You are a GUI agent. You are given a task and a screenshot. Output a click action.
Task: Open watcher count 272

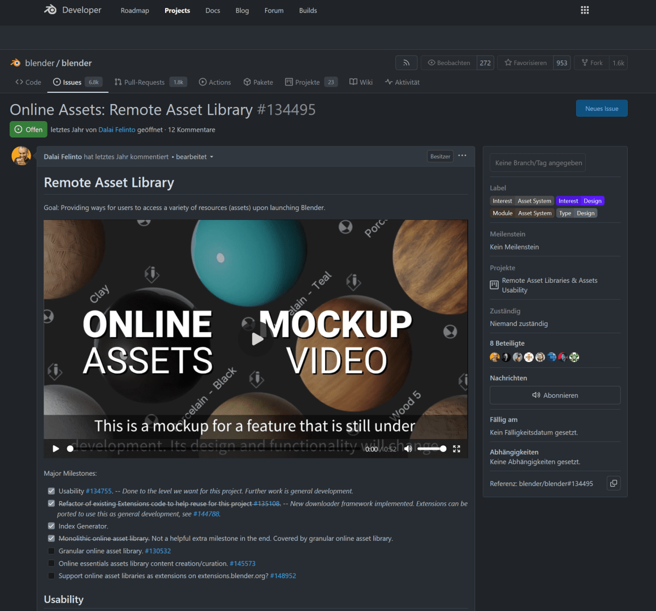point(485,63)
